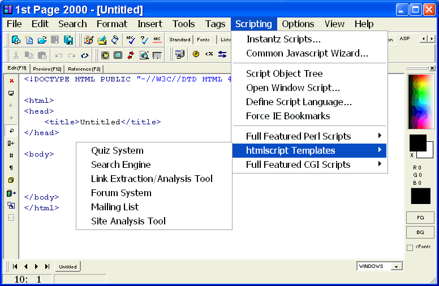Pick a color from rainbow spectrum

click(420, 102)
